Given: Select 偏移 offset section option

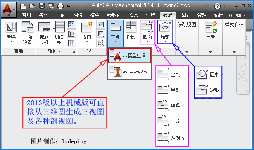Looking at the screenshot, I should [x=171, y=105].
